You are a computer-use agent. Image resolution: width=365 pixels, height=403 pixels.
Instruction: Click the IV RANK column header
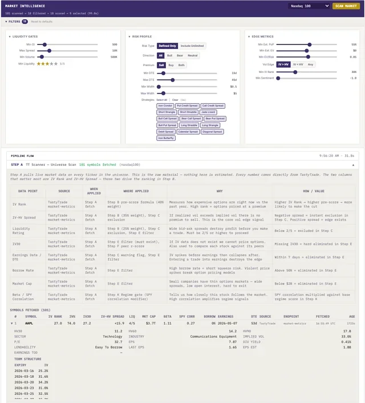pyautogui.click(x=55, y=317)
